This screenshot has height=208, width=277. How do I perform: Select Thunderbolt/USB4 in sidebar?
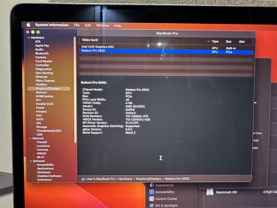click(x=49, y=131)
